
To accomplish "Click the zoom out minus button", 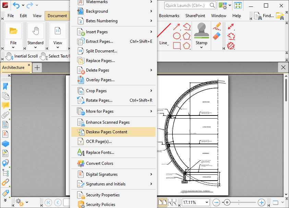I will (216, 203).
